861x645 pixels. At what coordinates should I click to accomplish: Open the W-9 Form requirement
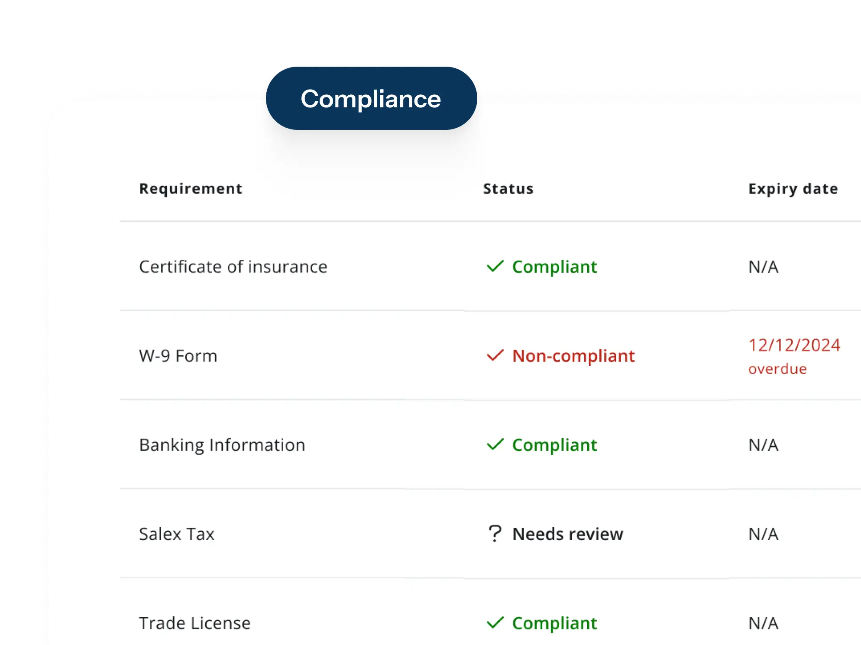tap(178, 356)
